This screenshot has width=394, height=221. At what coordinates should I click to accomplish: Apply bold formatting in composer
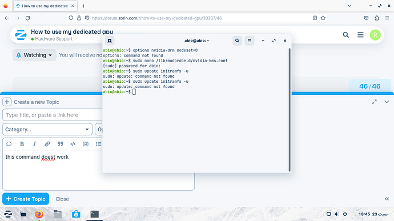click(x=22, y=144)
